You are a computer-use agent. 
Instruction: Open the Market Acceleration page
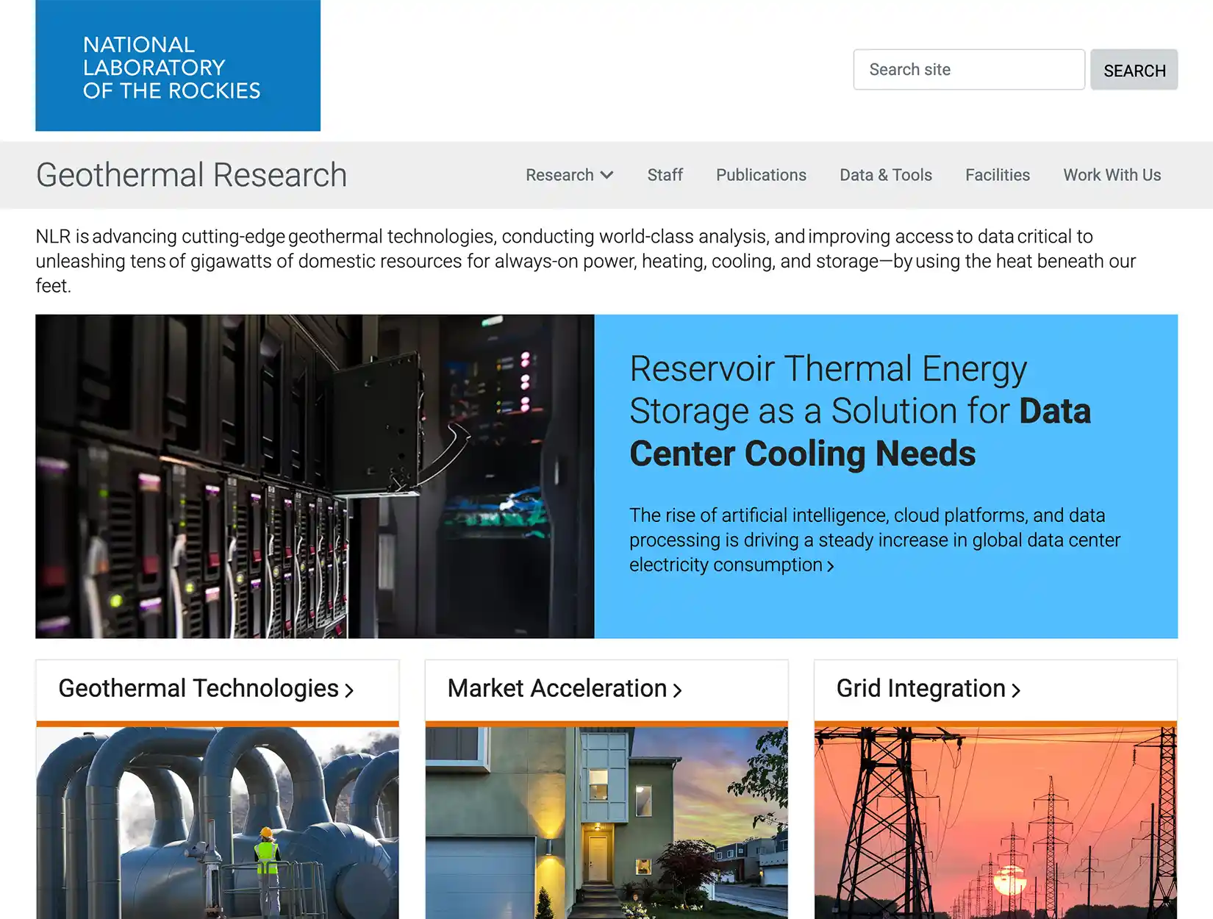555,689
